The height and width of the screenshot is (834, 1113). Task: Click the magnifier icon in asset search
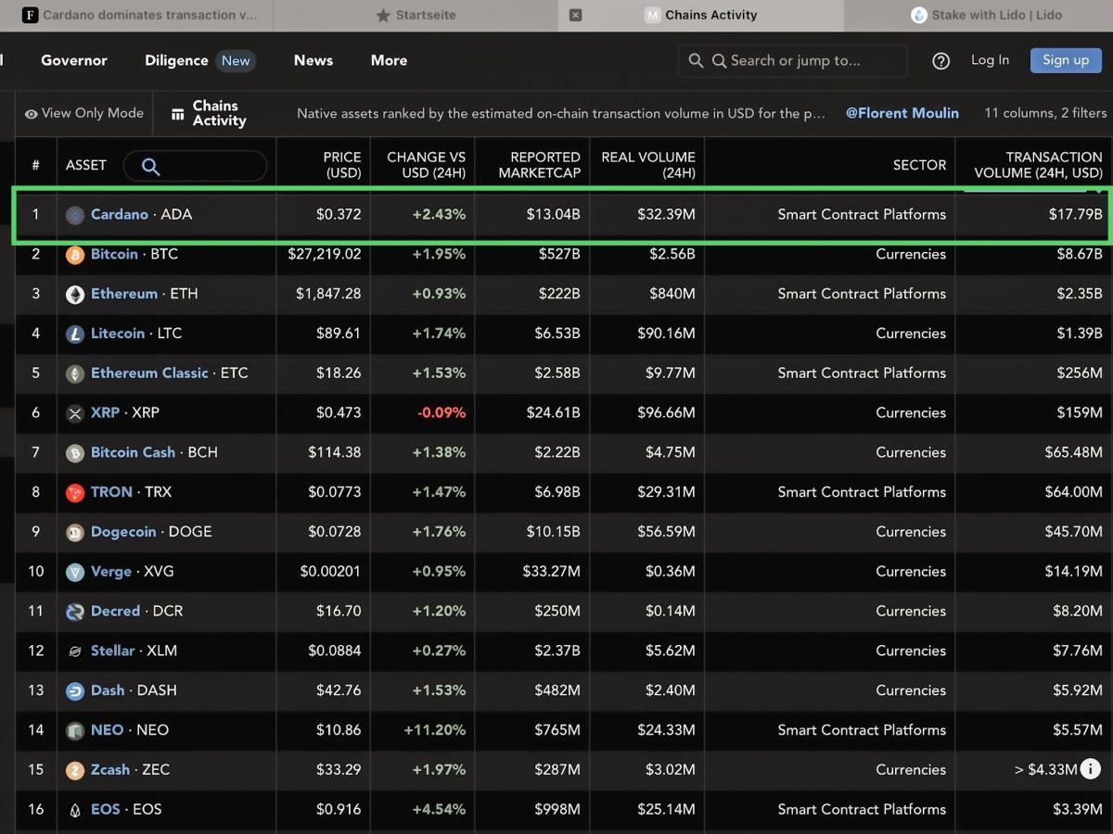150,167
